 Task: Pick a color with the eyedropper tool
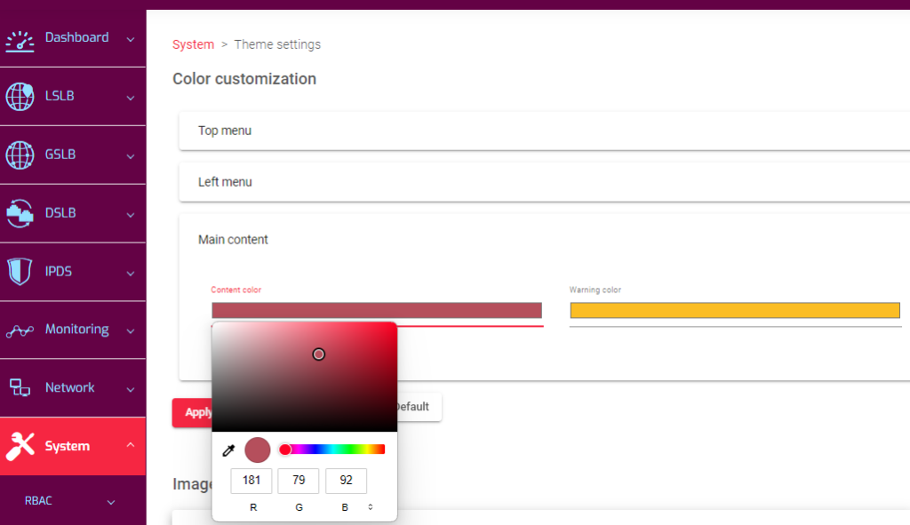click(x=228, y=449)
